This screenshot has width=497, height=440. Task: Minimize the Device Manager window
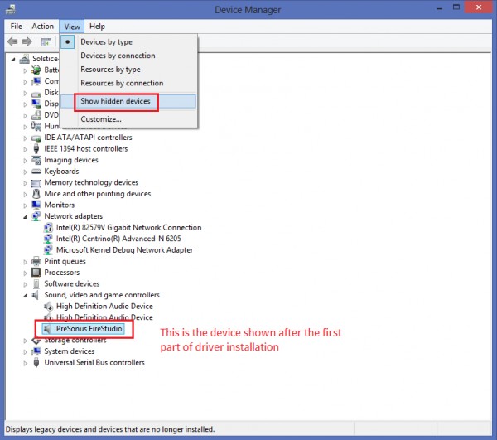[439, 8]
